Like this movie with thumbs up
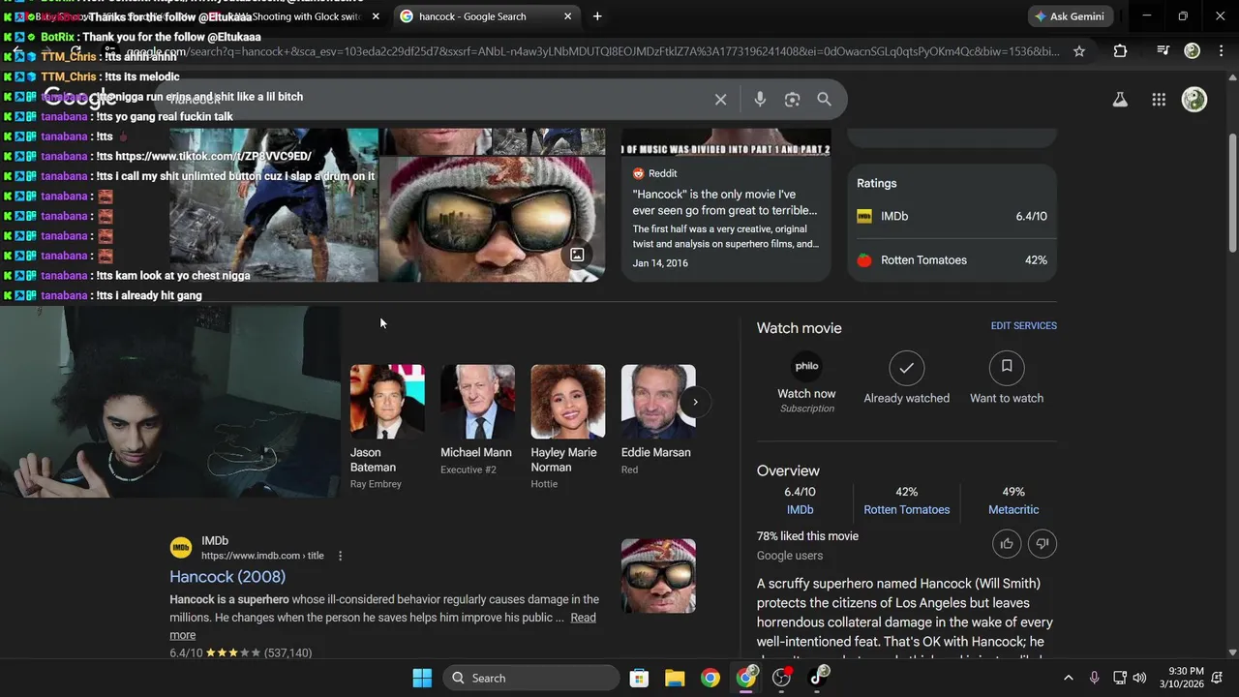1239x697 pixels. (1007, 544)
